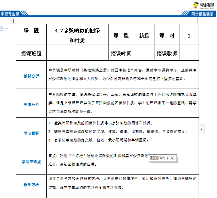Click the document page icon in left margin
The height and width of the screenshot is (198, 217).
pos(2,29)
